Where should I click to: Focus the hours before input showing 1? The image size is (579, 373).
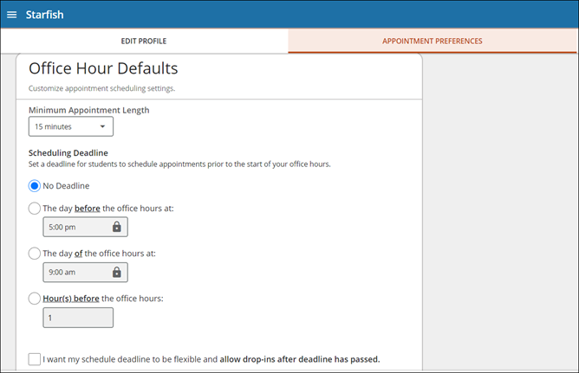[x=78, y=318]
